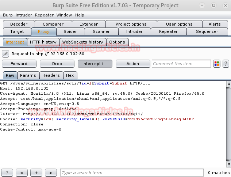Open the Project options tab
This screenshot has height=177, width=231.
tap(131, 24)
